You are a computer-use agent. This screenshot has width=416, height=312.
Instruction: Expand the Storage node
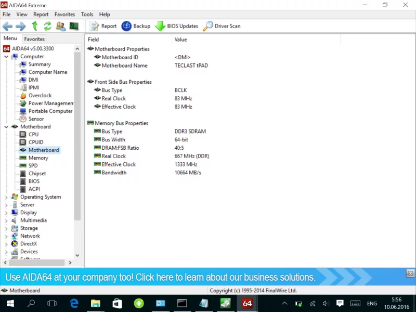pos(6,228)
